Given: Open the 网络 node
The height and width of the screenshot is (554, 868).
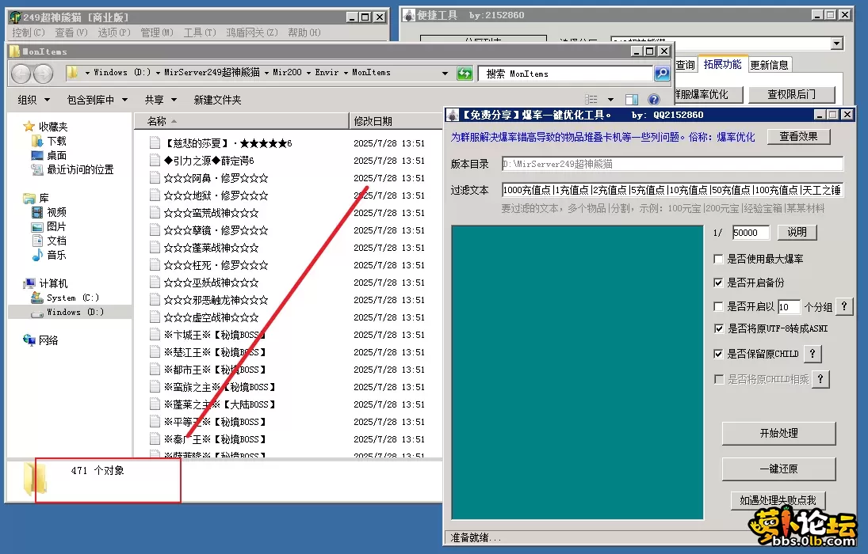Looking at the screenshot, I should pyautogui.click(x=40, y=340).
